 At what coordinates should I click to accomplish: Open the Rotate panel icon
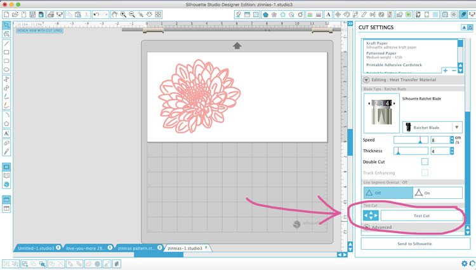point(347,14)
